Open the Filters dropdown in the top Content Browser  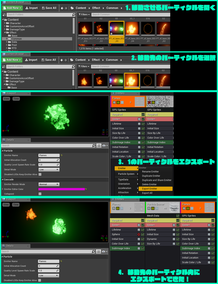click(x=84, y=14)
